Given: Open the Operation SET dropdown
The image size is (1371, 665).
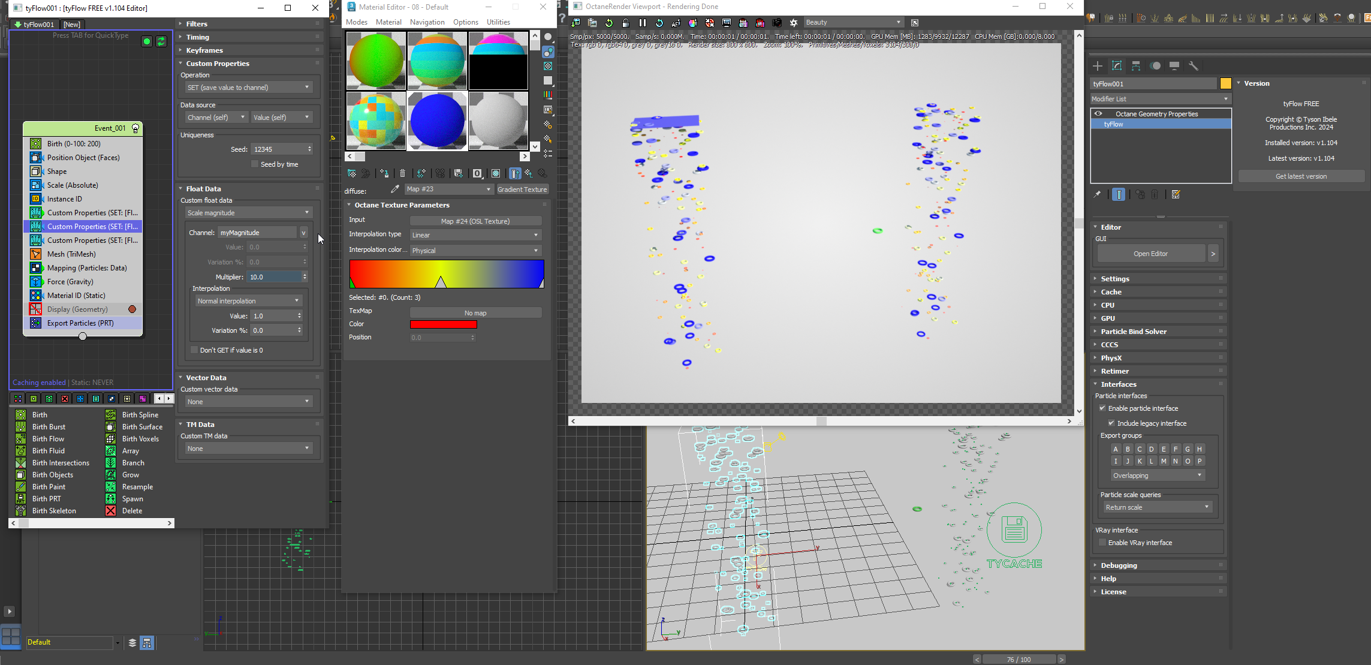Looking at the screenshot, I should click(248, 88).
